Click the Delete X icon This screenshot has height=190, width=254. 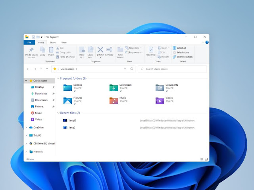[100, 50]
